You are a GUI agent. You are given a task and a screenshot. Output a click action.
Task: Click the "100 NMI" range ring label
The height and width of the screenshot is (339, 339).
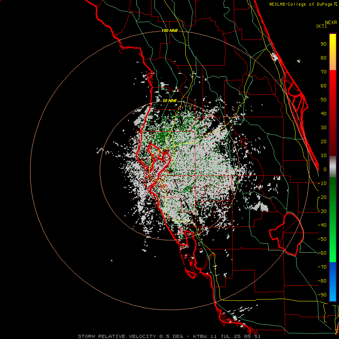tap(169, 31)
